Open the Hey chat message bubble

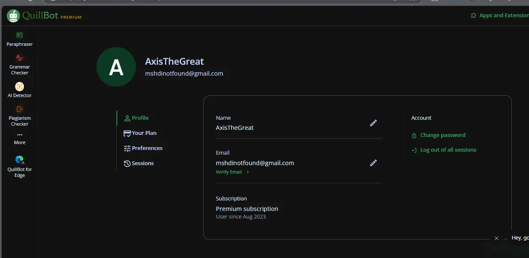(519, 238)
